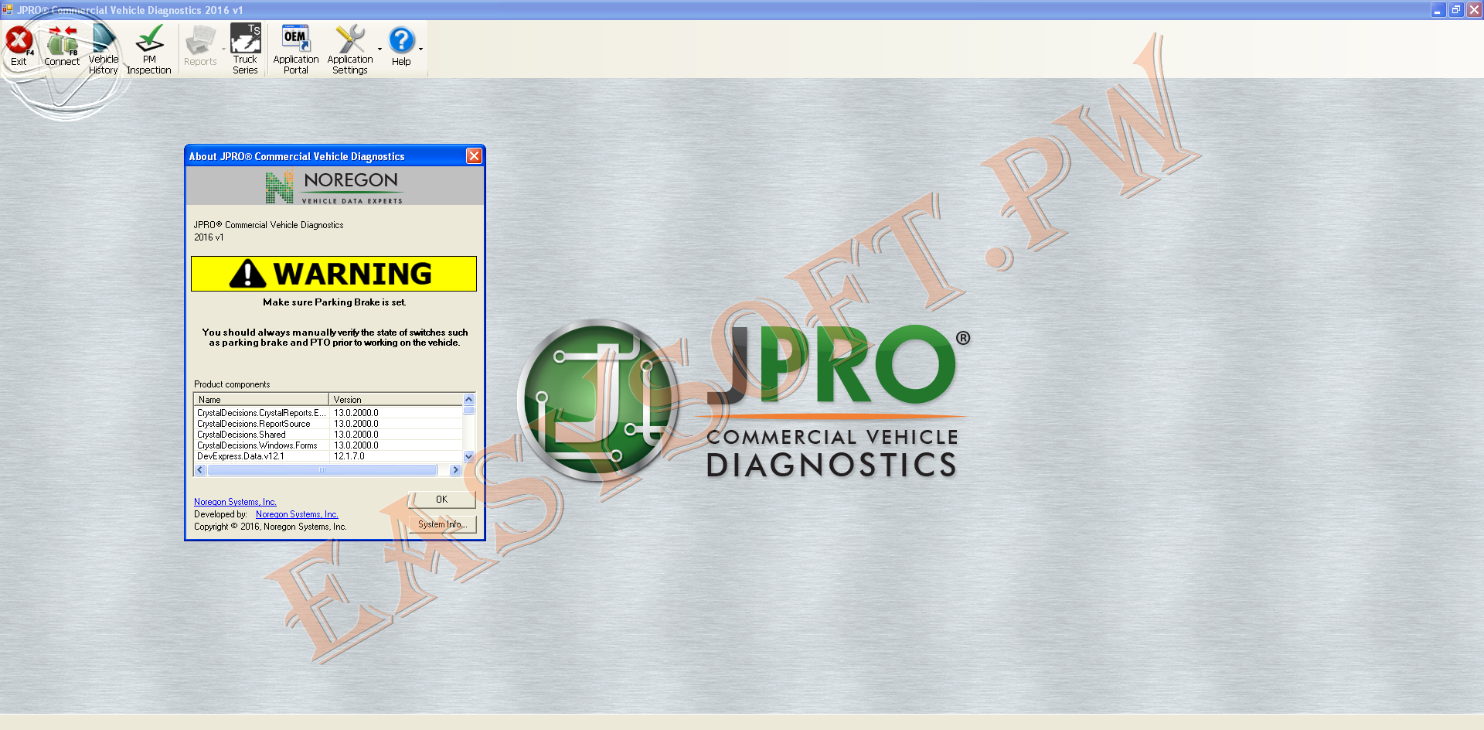Open the Developed by Noregon Systems link
The image size is (1484, 730).
[x=297, y=514]
